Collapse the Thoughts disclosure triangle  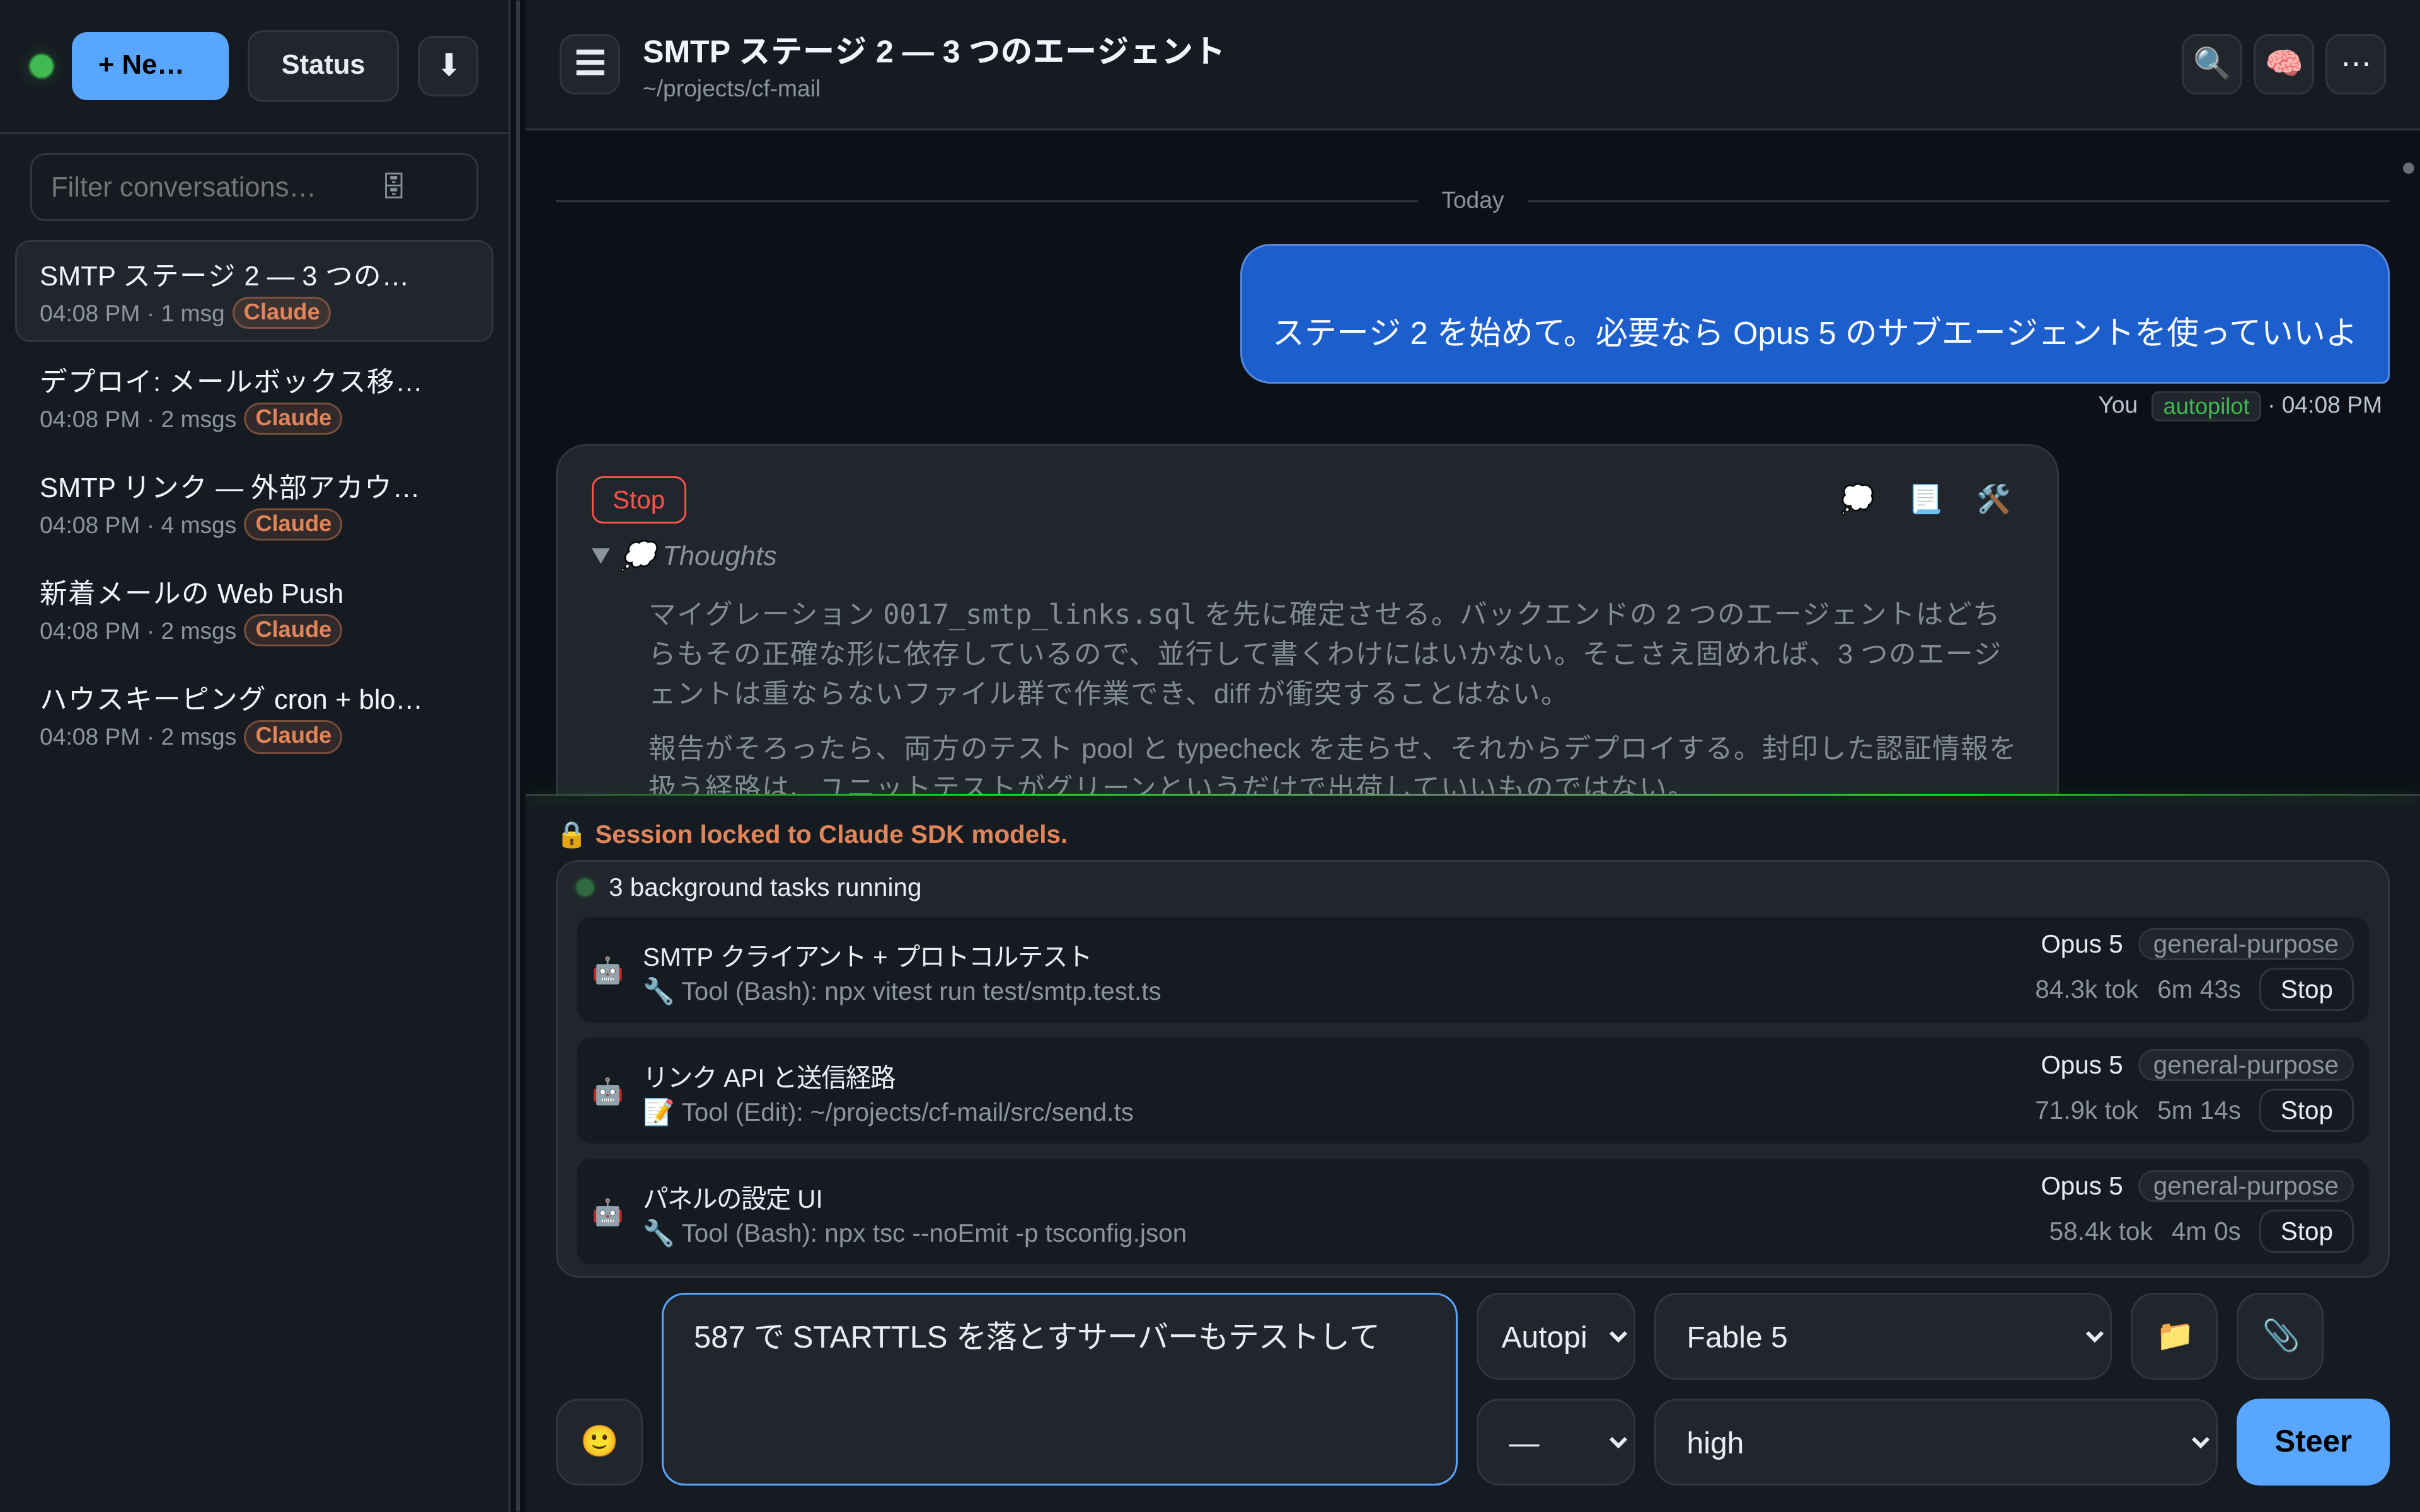coord(600,555)
